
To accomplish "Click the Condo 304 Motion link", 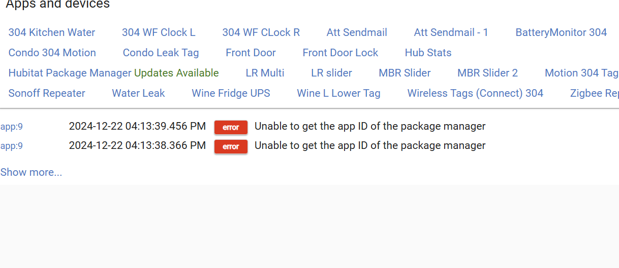I will tap(52, 53).
